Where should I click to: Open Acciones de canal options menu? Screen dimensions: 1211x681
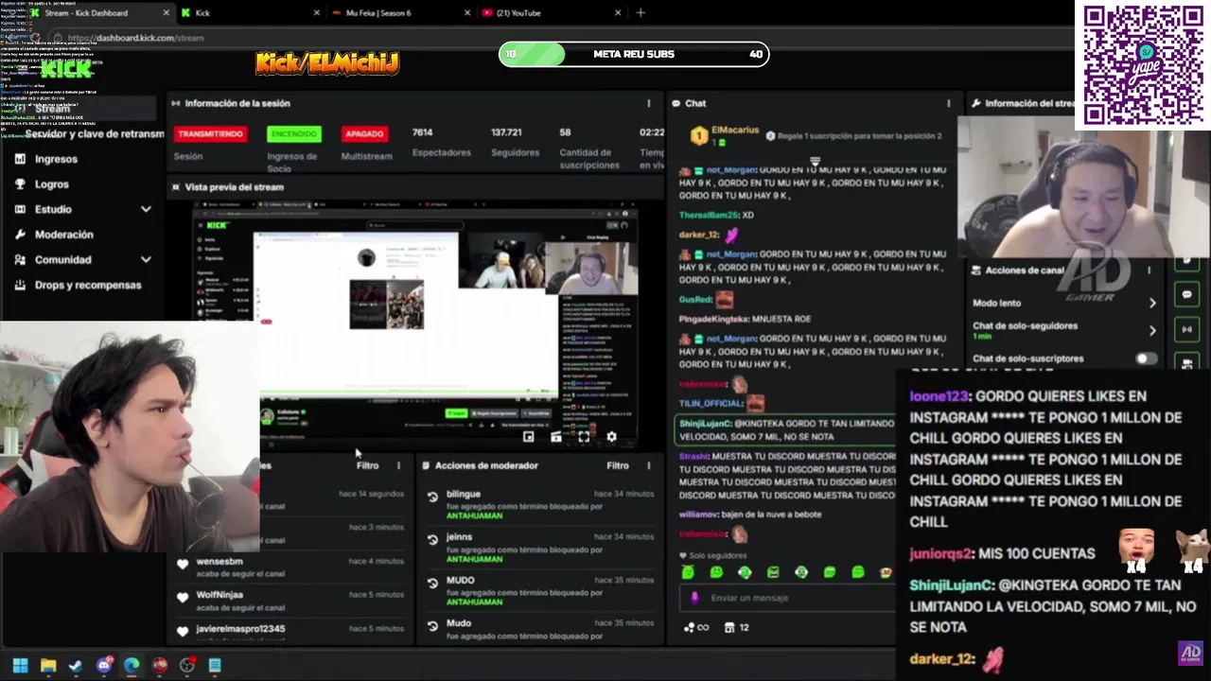(1149, 271)
